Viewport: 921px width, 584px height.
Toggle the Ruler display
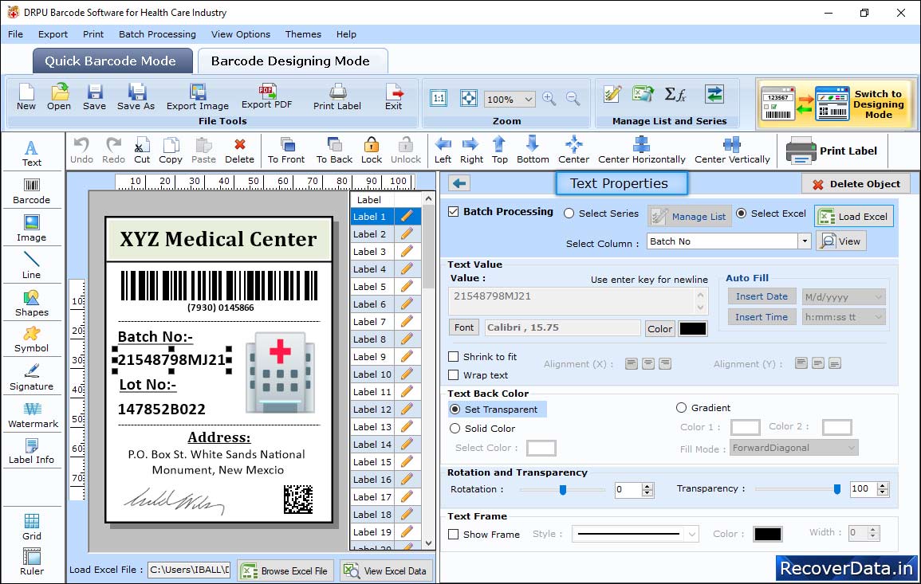[32, 562]
